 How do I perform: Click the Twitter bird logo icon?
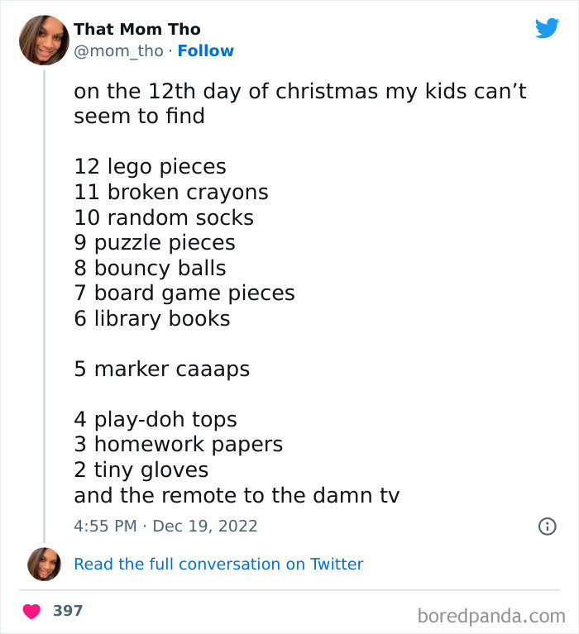point(547,28)
